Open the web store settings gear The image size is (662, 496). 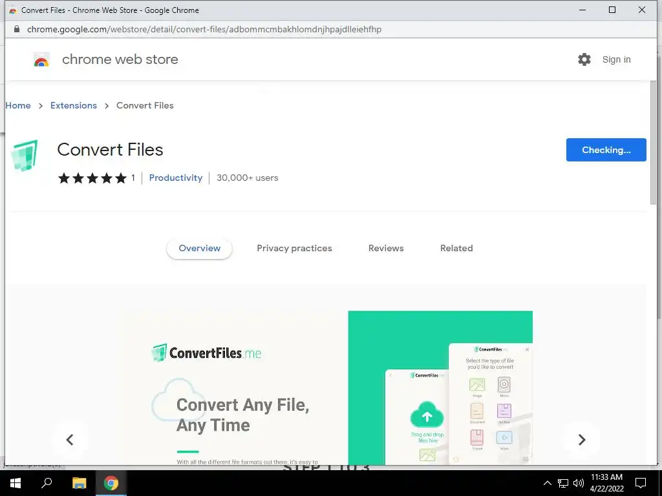[584, 59]
